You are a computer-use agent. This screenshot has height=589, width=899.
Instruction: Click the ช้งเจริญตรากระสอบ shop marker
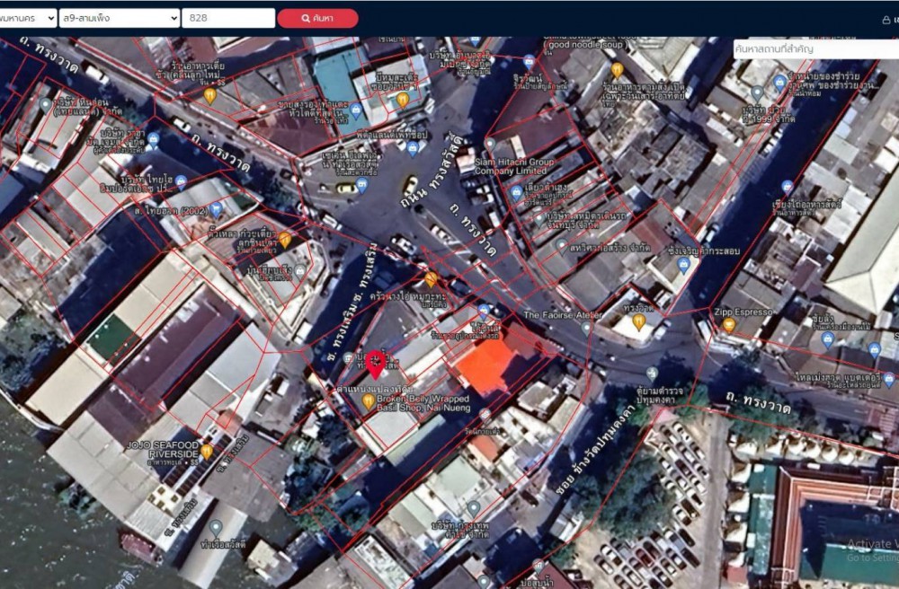click(x=683, y=265)
